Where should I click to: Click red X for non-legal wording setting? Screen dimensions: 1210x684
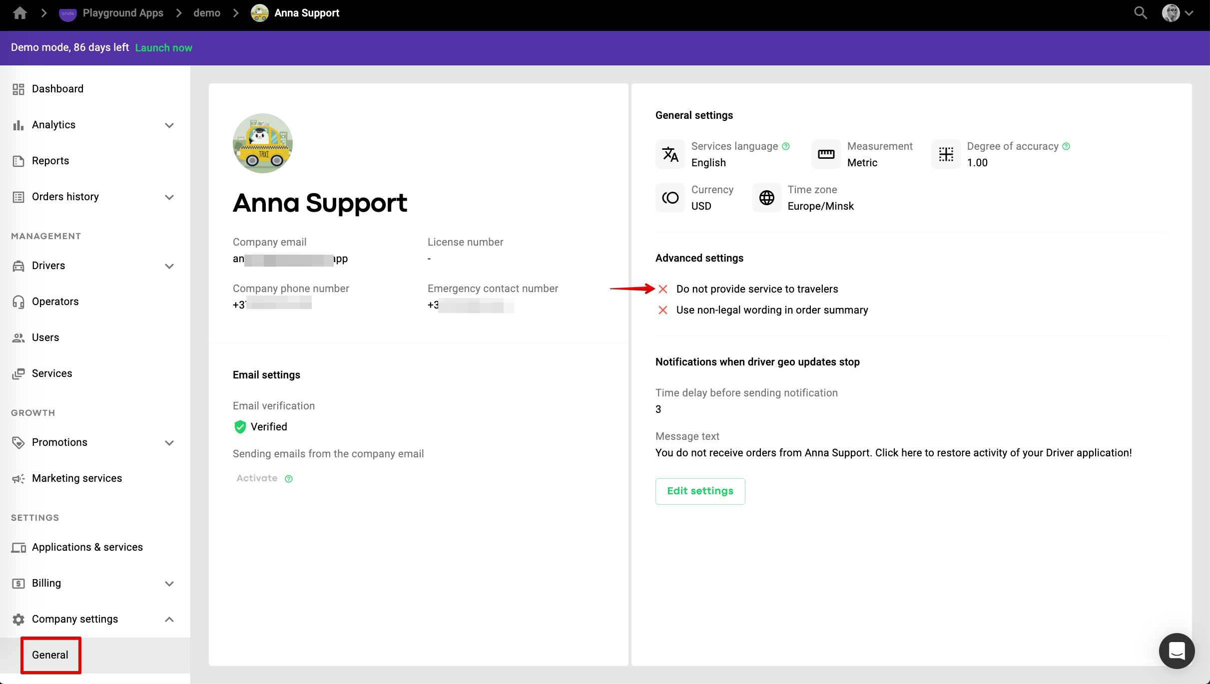[x=663, y=310]
